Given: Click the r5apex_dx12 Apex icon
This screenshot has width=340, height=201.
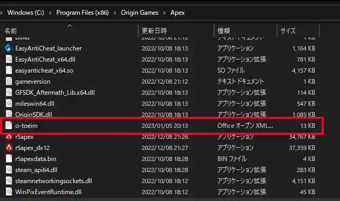Looking at the screenshot, I should (8, 148).
